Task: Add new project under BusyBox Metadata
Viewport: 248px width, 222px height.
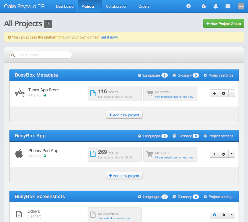Action: point(124,115)
